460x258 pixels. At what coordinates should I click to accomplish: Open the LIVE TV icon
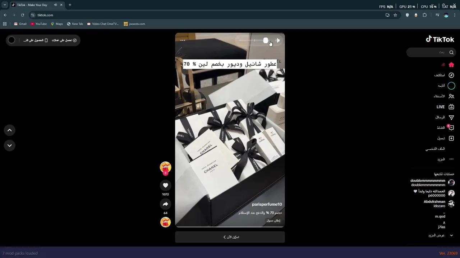click(x=451, y=107)
